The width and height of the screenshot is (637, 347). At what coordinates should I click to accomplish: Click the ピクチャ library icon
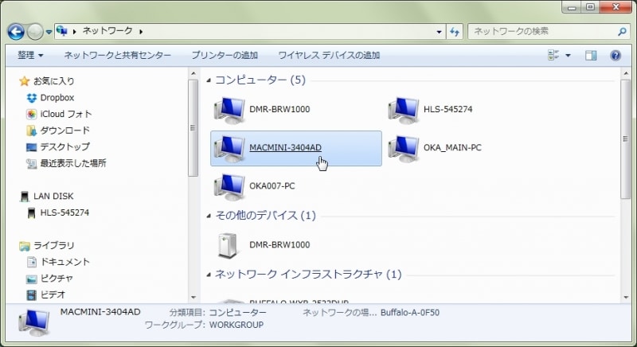point(31,279)
